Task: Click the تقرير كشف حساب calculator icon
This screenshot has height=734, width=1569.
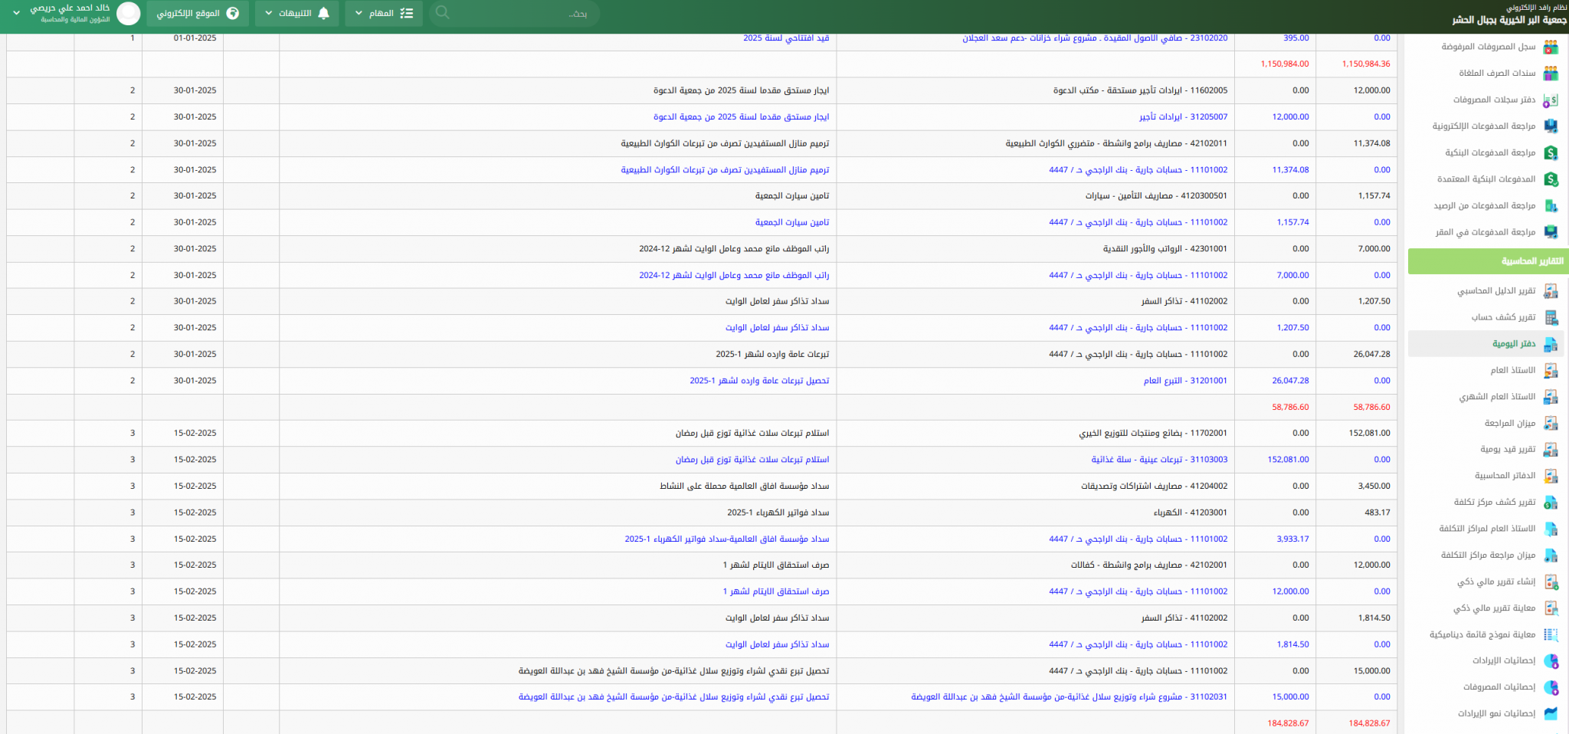Action: [1551, 318]
